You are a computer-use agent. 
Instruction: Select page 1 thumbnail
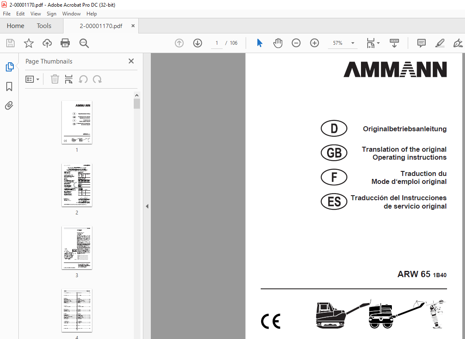tap(77, 122)
